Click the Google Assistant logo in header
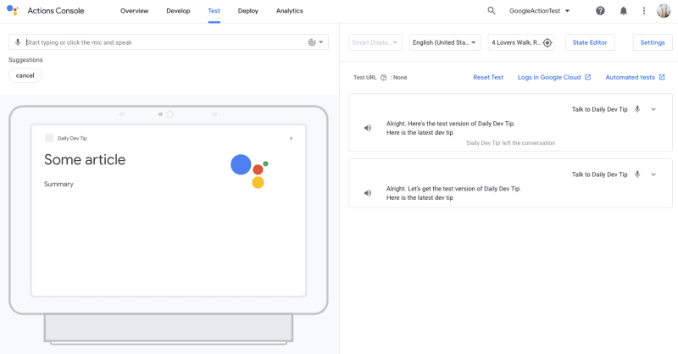678x354 pixels. tap(13, 10)
